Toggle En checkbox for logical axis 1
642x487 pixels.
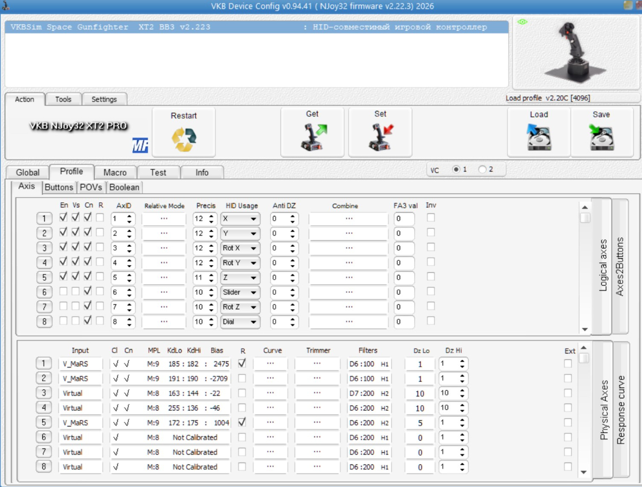(x=63, y=218)
